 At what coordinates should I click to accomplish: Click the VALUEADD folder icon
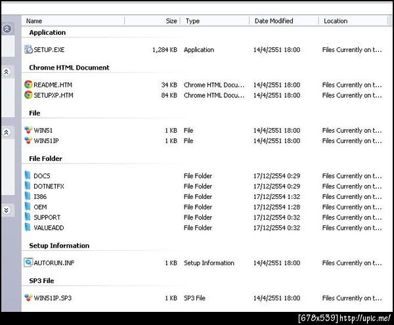tap(28, 227)
